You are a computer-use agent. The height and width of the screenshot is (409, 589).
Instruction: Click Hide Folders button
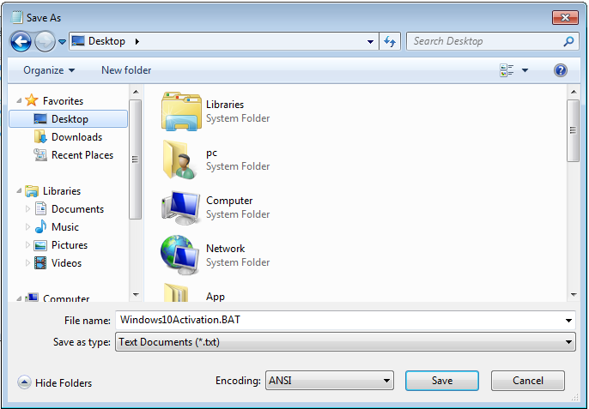[55, 382]
